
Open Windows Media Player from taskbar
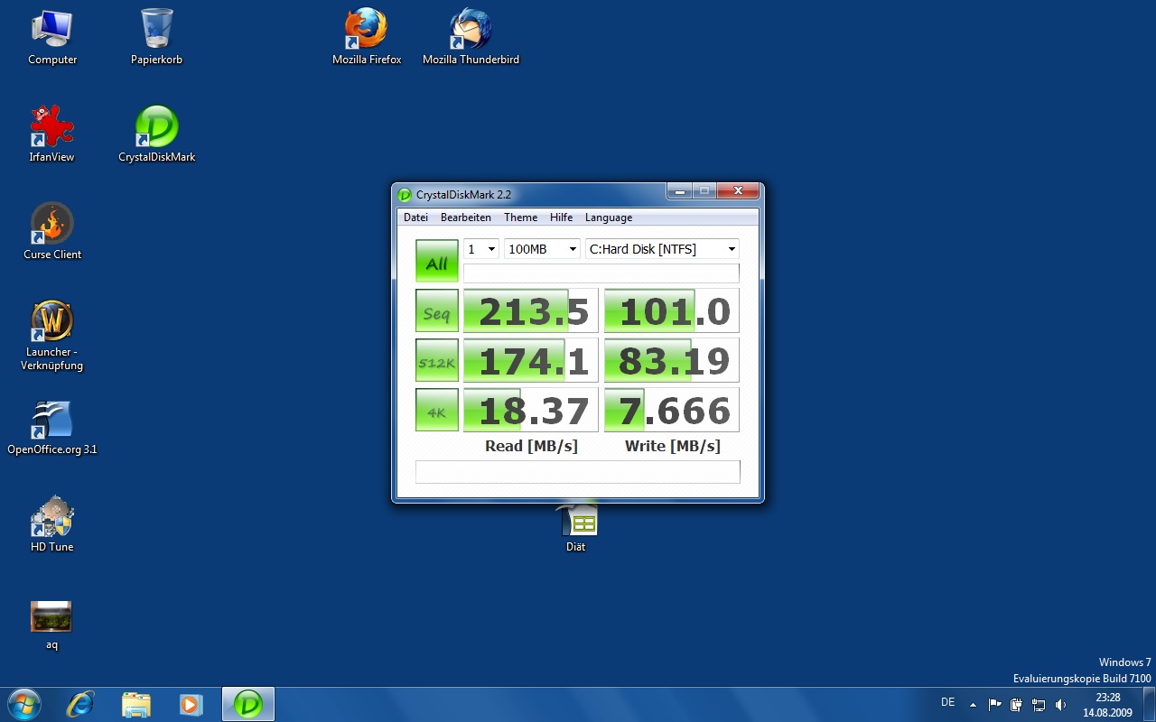click(191, 705)
